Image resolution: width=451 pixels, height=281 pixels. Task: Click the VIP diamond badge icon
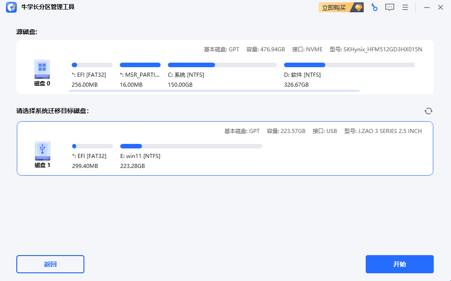click(x=358, y=7)
